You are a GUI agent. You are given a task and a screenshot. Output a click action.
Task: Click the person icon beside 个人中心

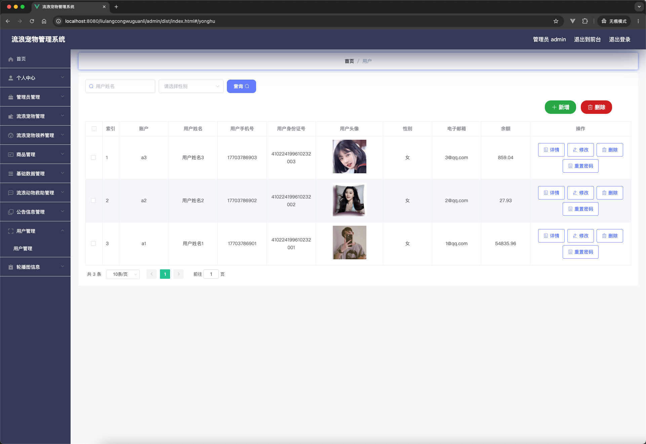(11, 78)
